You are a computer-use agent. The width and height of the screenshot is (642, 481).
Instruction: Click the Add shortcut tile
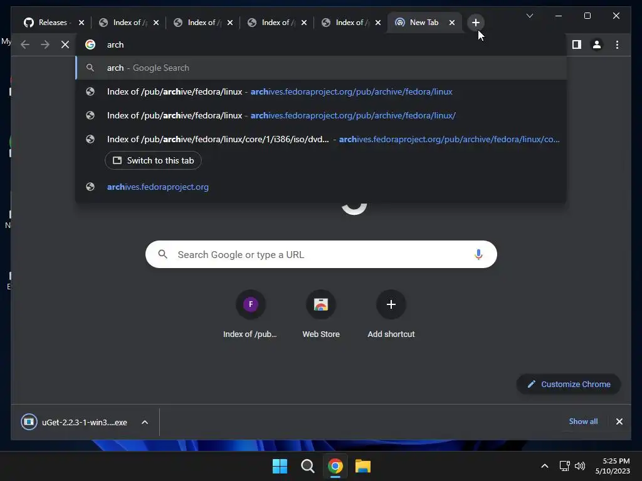pos(391,314)
